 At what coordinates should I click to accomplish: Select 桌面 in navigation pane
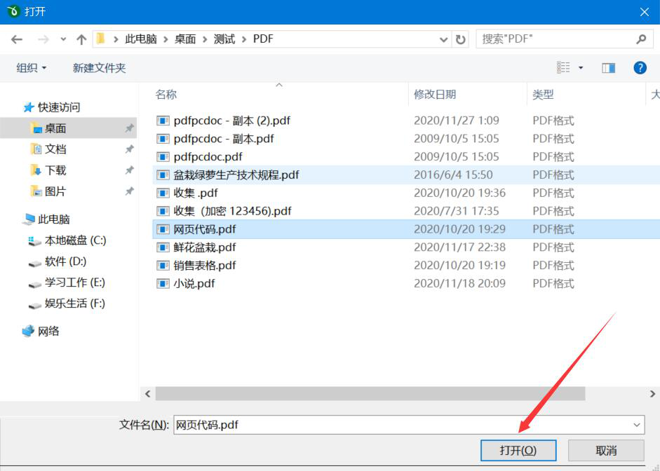[x=55, y=128]
